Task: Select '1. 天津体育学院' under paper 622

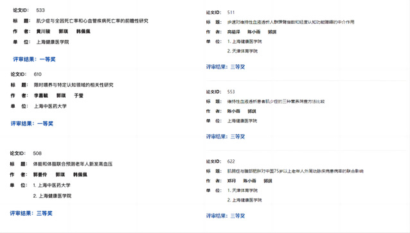Action: point(242,191)
